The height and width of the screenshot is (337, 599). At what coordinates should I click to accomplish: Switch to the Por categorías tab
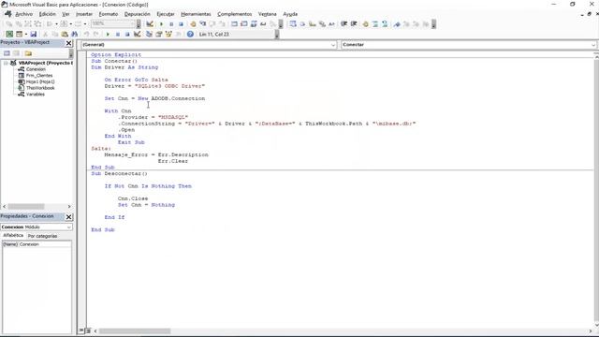click(x=42, y=236)
